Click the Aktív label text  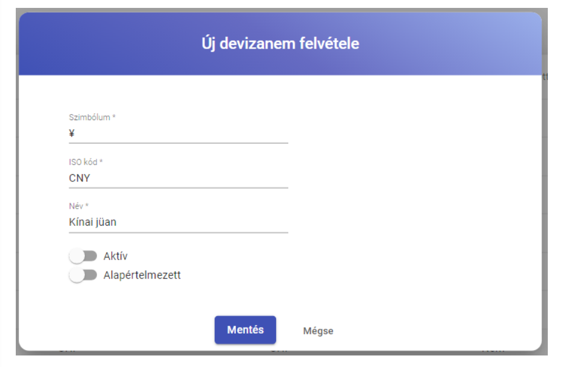tap(115, 256)
